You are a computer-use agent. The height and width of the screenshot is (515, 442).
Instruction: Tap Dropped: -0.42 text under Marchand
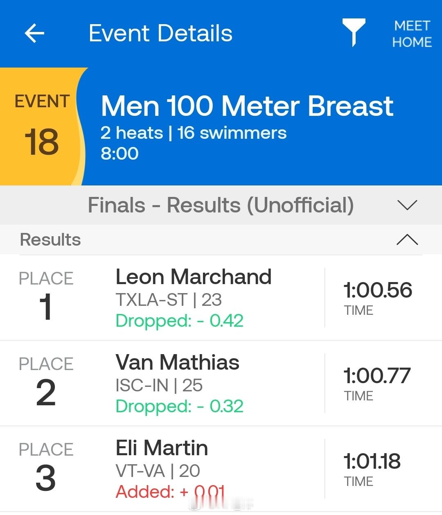(x=179, y=321)
